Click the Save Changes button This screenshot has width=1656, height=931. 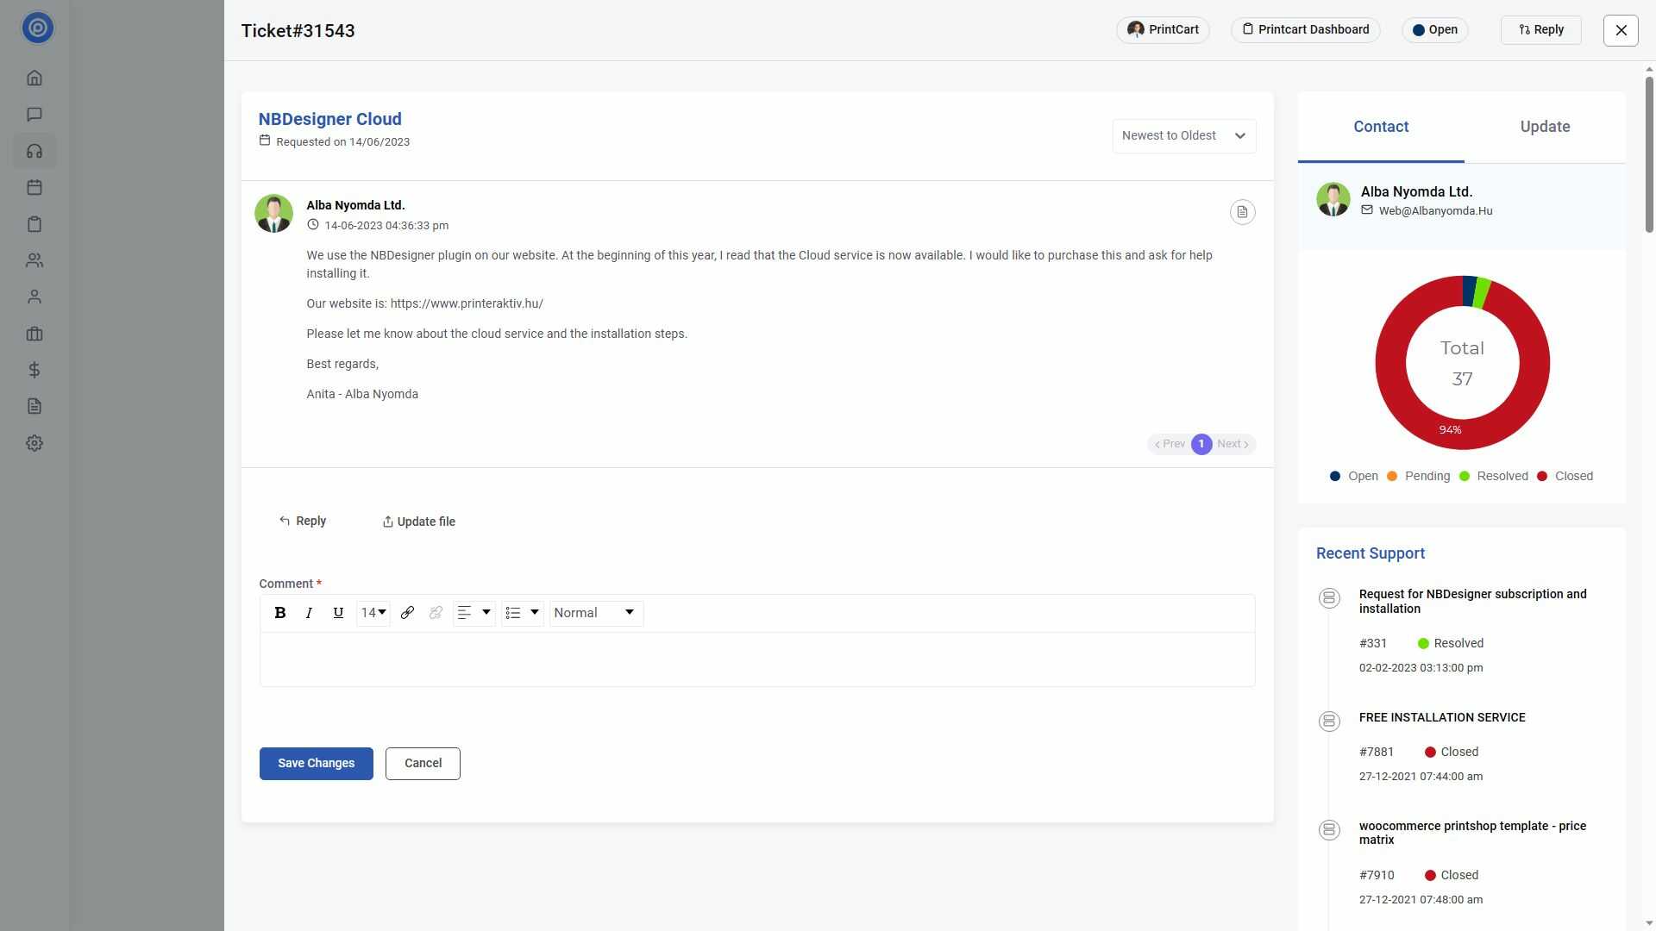click(316, 764)
